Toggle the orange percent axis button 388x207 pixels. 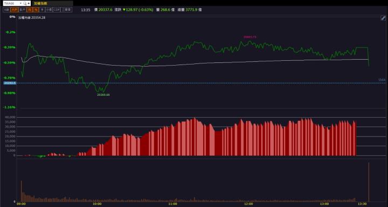[36, 10]
